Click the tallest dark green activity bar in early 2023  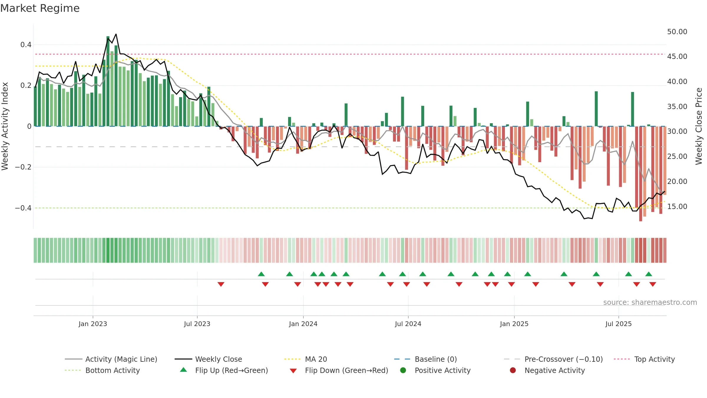pos(108,81)
